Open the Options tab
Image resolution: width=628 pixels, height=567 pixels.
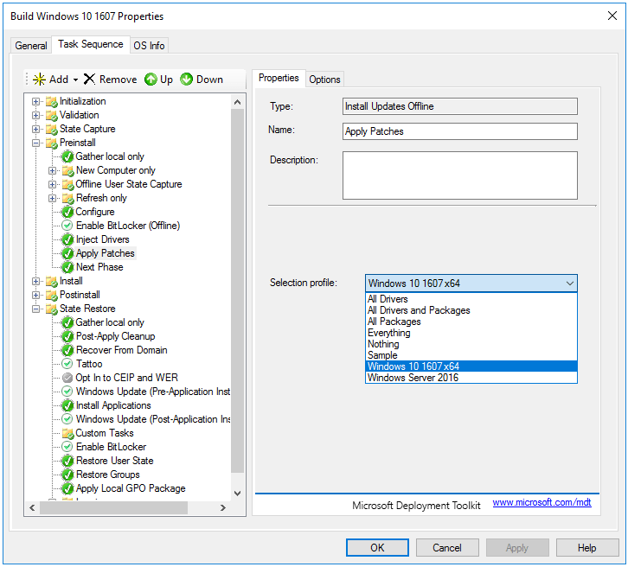point(325,80)
